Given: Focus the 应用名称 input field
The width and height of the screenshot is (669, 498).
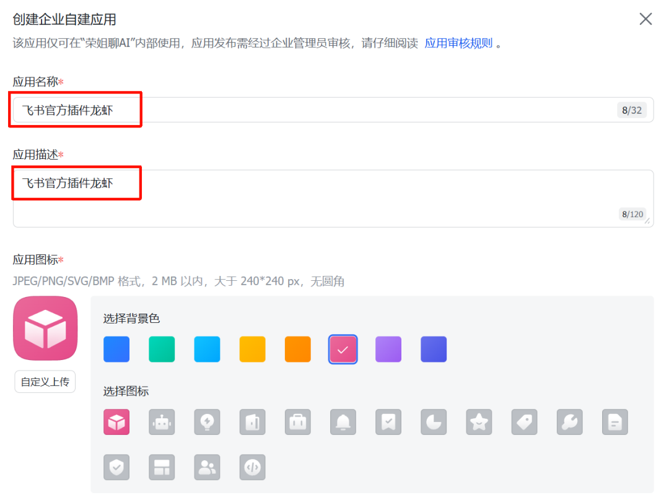Looking at the screenshot, I should 333,110.
